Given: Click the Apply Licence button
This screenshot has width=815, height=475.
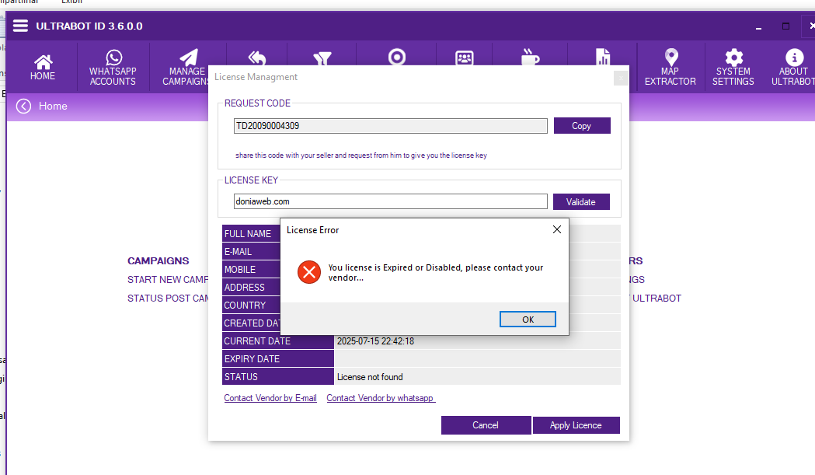Looking at the screenshot, I should coord(576,425).
